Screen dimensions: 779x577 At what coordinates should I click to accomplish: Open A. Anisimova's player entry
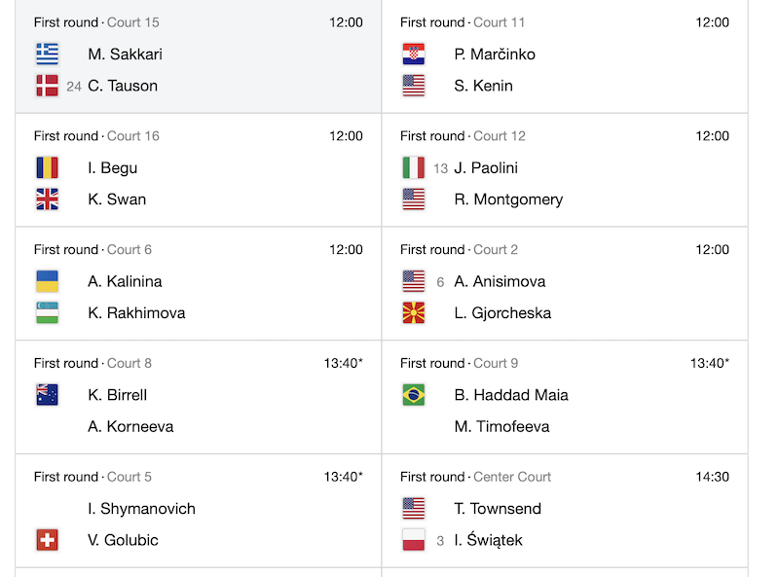[x=500, y=281]
